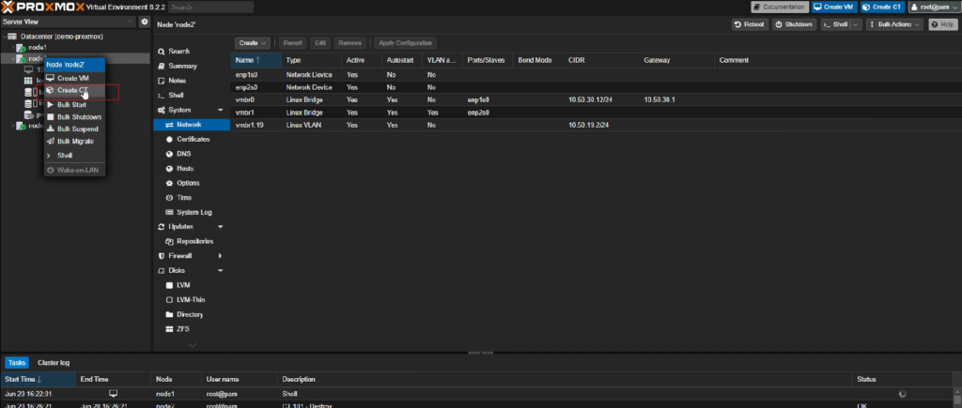Open the dropdown arrow next to Shell button
This screenshot has height=408, width=962.
(855, 24)
